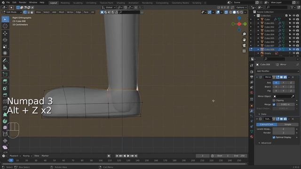Select the Annotate tool
Screen dimensions: 301x169
(x=5, y=61)
